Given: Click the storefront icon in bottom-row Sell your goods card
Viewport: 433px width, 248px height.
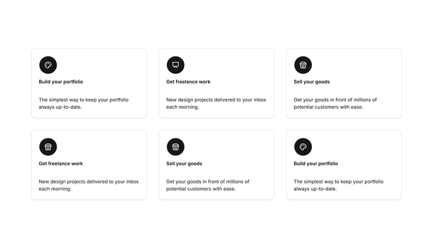Looking at the screenshot, I should click(176, 147).
